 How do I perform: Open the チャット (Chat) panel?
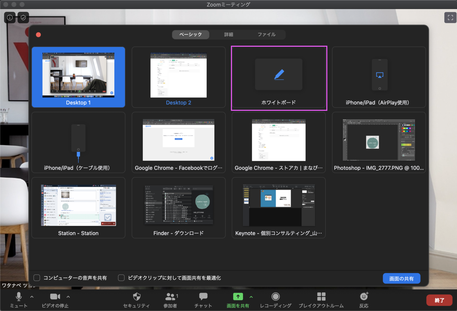point(203,300)
